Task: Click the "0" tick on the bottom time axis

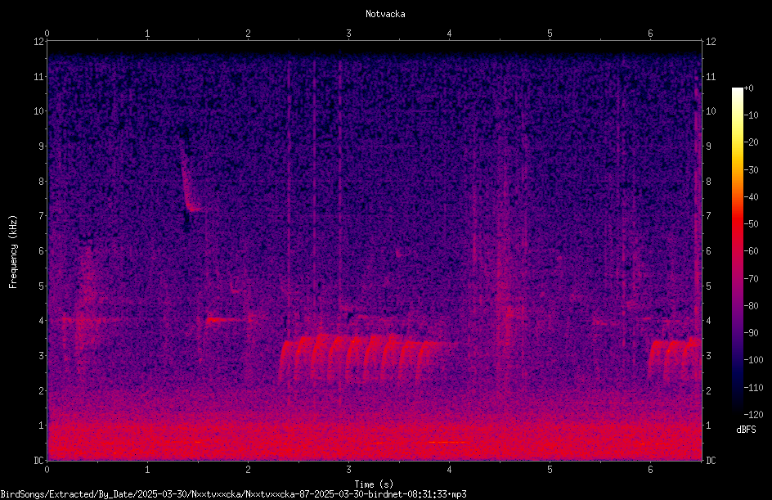Action: [x=47, y=470]
